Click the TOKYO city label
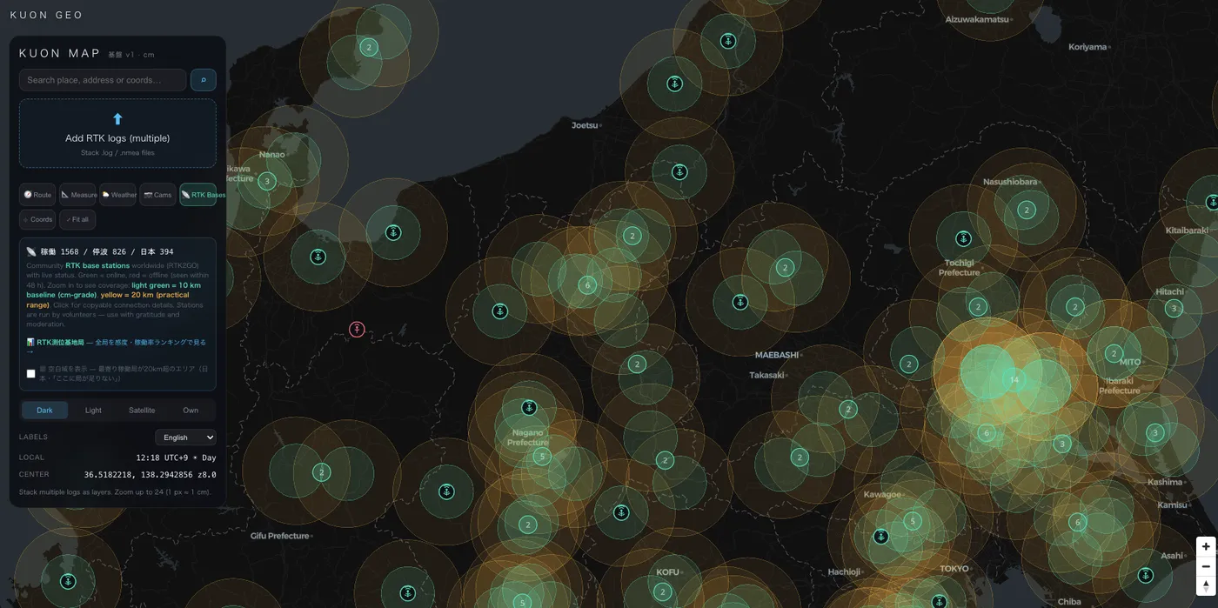The image size is (1218, 608). (954, 569)
